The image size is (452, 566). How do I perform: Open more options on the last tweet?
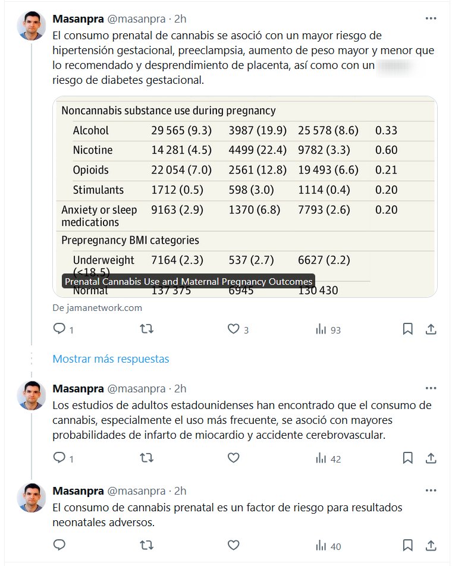(x=431, y=490)
